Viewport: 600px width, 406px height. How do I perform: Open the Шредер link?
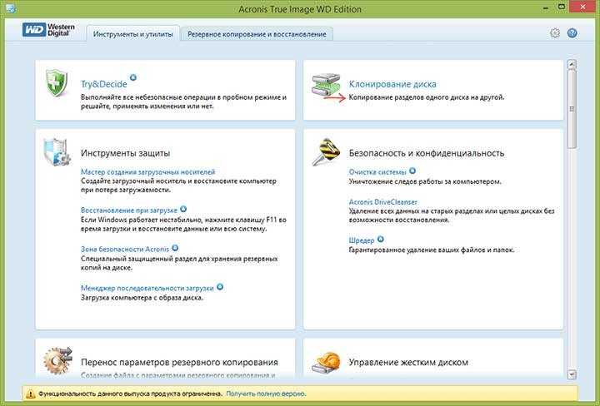tap(361, 240)
